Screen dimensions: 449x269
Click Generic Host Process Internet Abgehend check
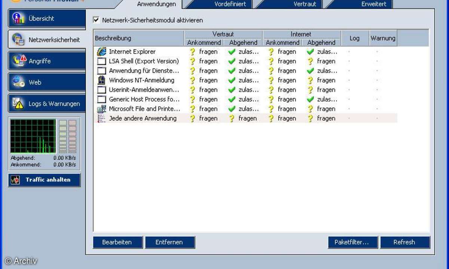[310, 99]
